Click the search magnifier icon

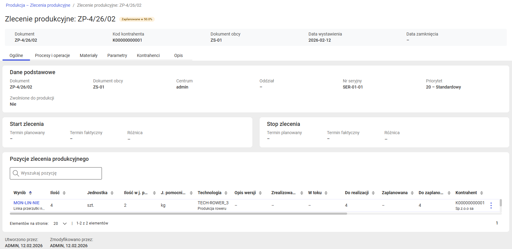(x=16, y=173)
